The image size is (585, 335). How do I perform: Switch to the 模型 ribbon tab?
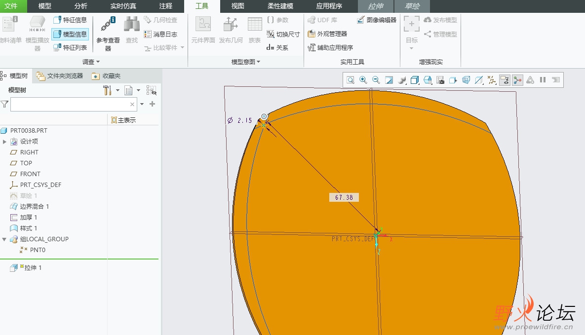click(x=45, y=6)
